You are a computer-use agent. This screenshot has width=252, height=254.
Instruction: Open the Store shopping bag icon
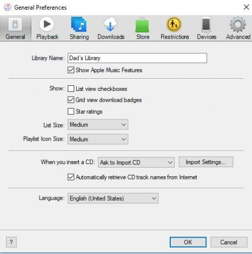[x=142, y=25]
